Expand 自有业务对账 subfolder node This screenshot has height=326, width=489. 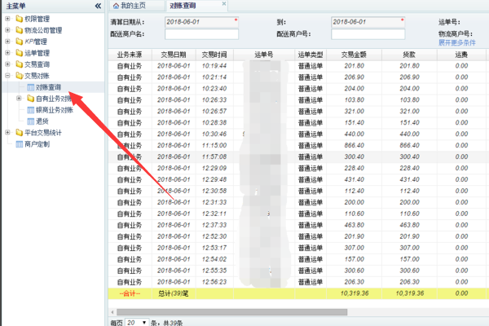19,99
